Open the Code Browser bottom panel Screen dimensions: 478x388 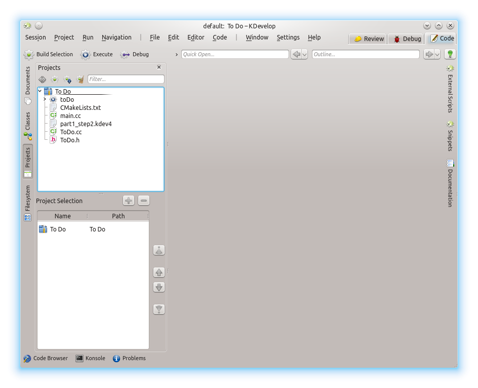tap(46, 359)
